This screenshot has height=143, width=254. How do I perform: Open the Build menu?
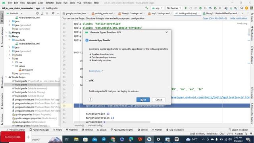pyautogui.click(x=59, y=3)
